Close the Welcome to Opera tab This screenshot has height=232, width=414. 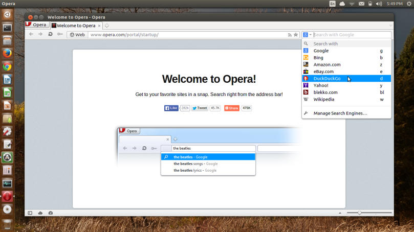(x=99, y=26)
